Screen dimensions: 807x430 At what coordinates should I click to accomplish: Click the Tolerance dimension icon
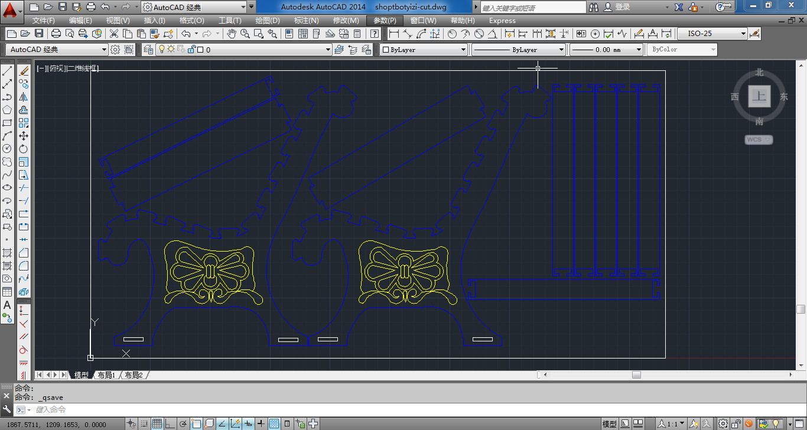pos(581,34)
